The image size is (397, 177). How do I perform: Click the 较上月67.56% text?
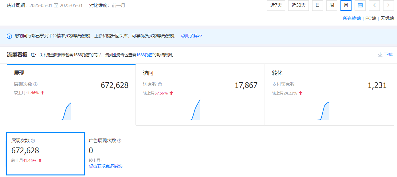(x=155, y=93)
